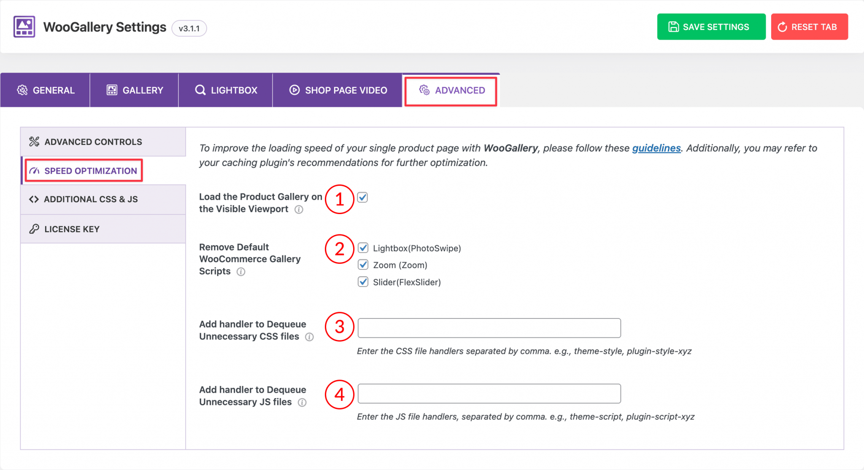The image size is (864, 470).
Task: Click the code icon beside Additional CSS & JS
Action: tap(34, 199)
